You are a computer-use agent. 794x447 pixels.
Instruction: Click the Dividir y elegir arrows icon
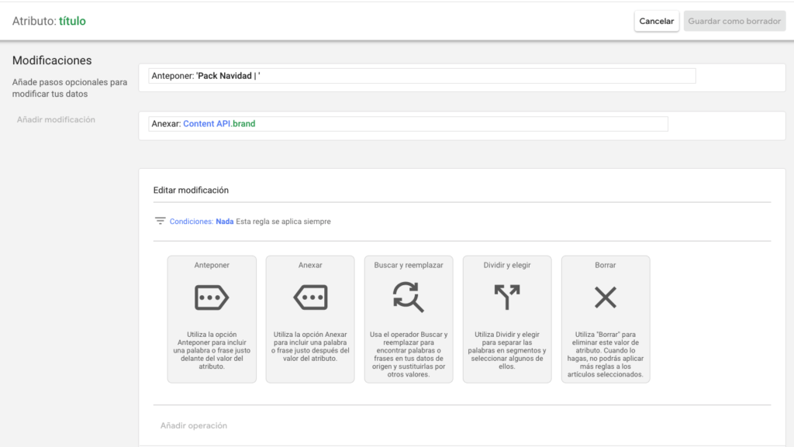507,297
